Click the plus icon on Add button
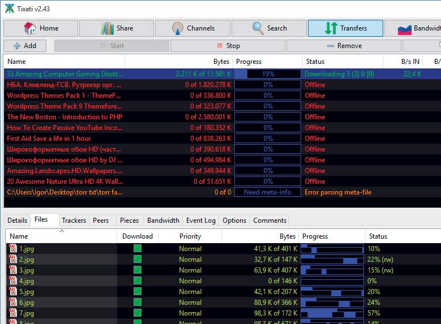The width and height of the screenshot is (441, 324). tap(17, 46)
